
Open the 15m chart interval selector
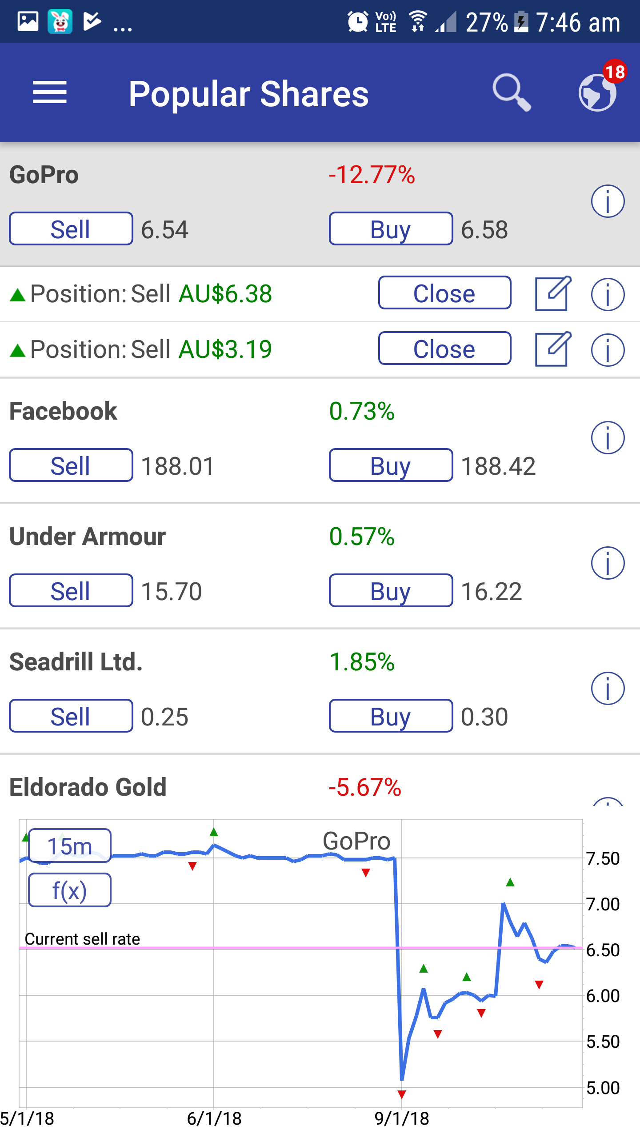pos(70,845)
